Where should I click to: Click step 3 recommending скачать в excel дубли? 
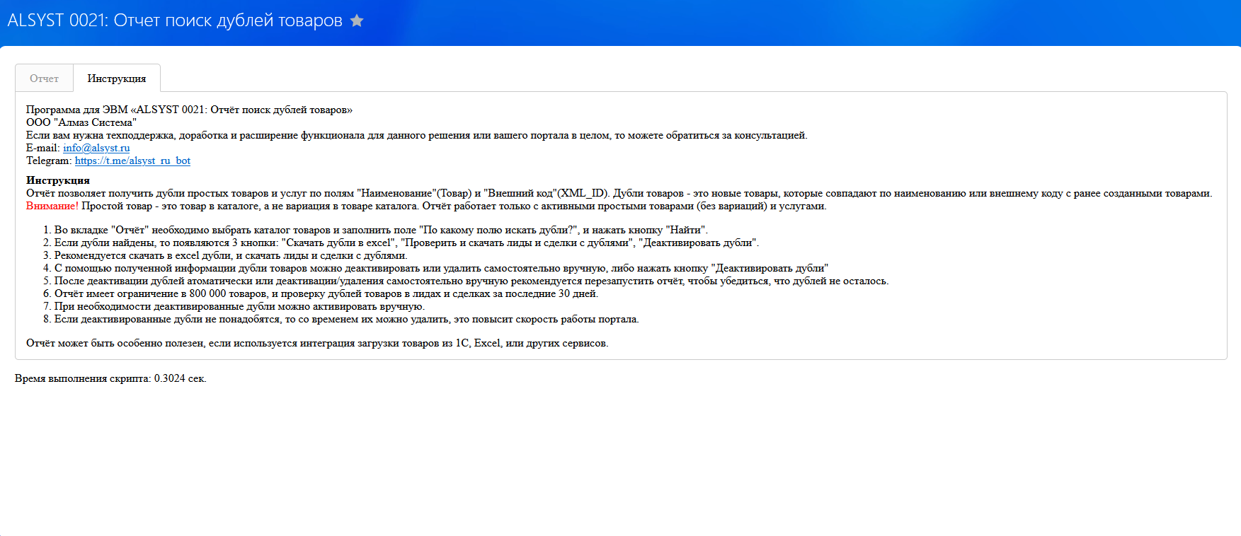pyautogui.click(x=231, y=255)
